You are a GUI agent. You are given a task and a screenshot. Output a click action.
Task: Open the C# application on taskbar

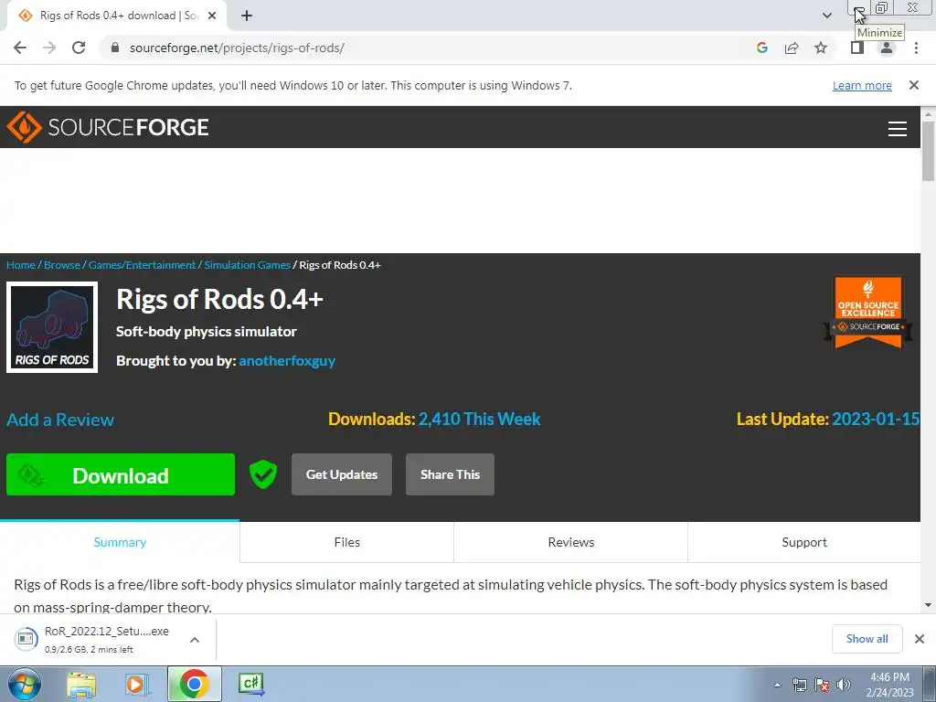click(250, 684)
